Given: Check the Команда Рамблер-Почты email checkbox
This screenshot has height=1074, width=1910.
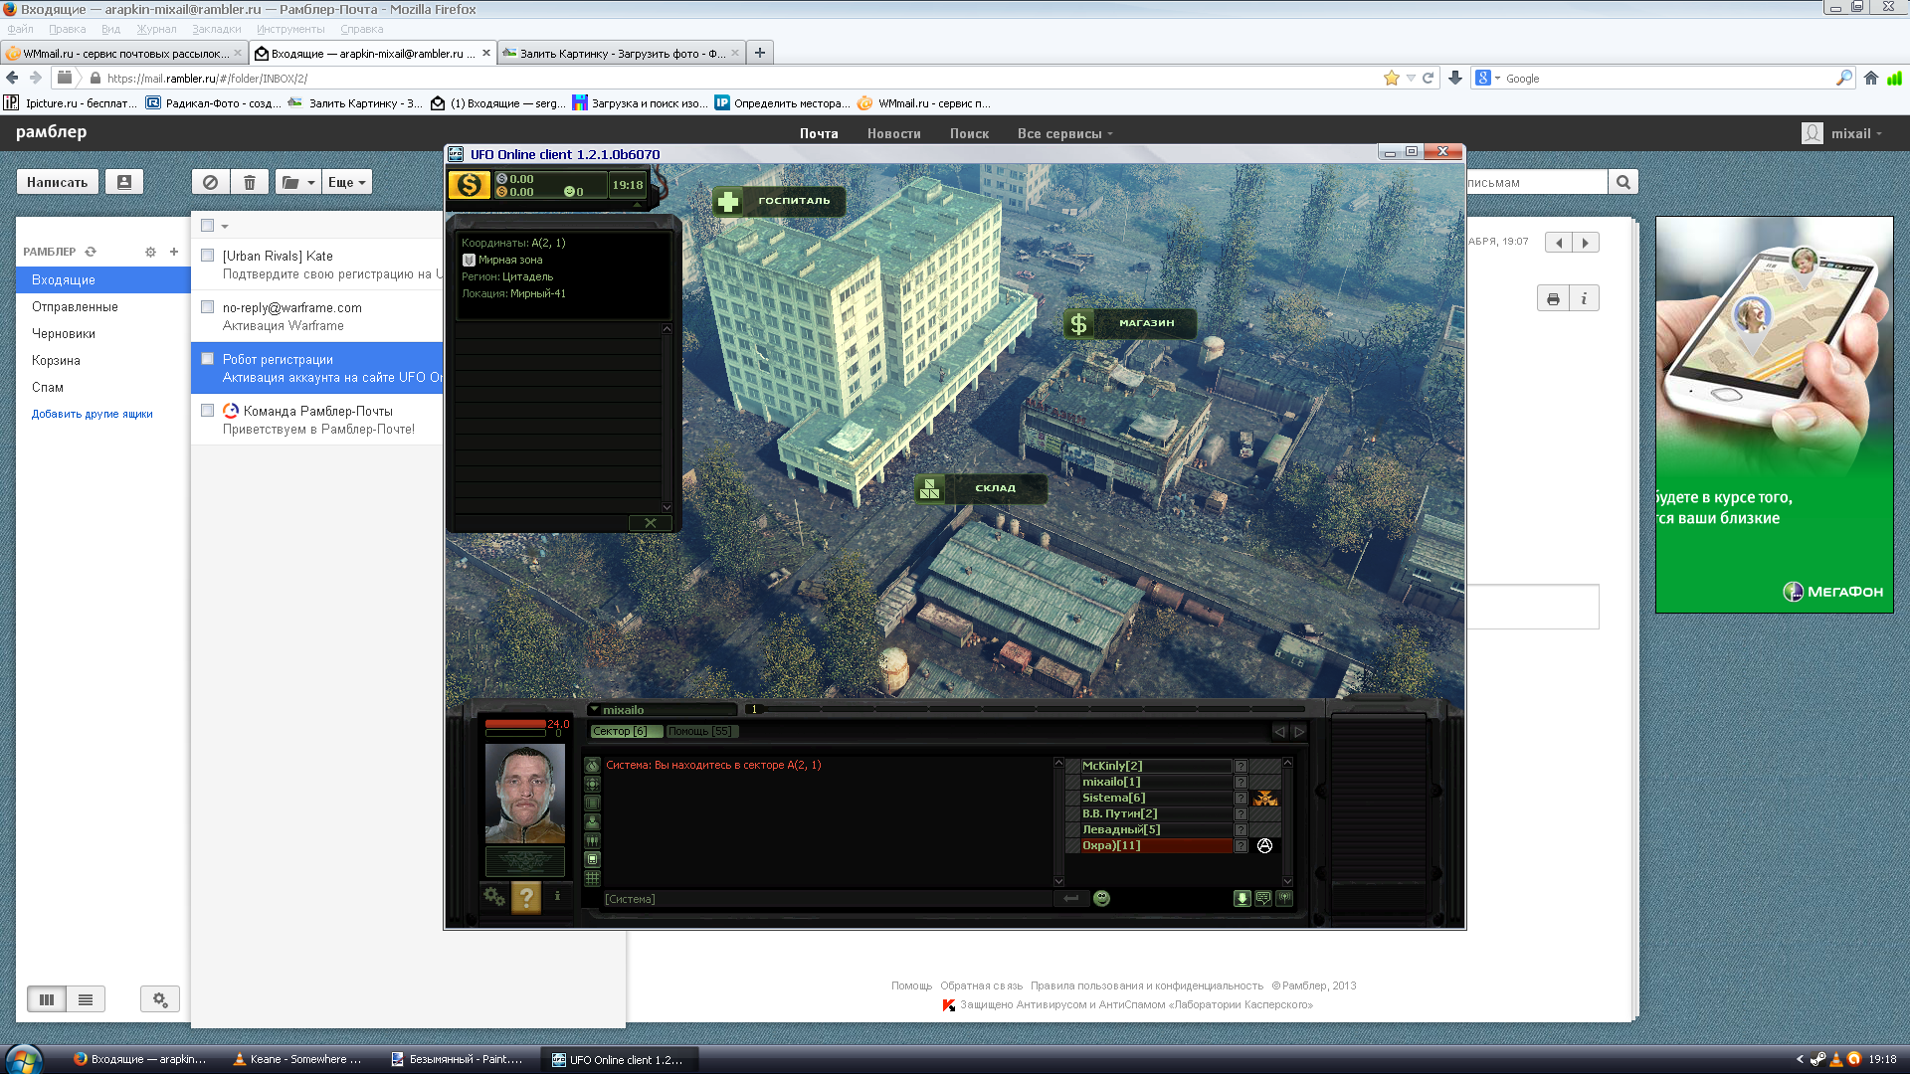Looking at the screenshot, I should 208,411.
